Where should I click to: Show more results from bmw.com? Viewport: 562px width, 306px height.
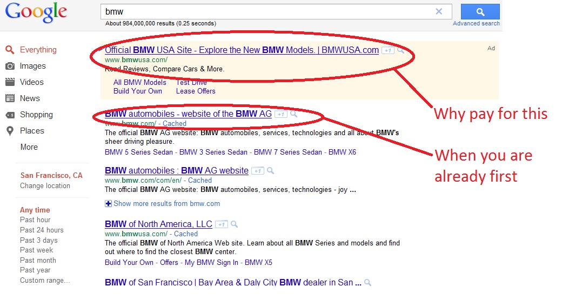click(x=166, y=204)
